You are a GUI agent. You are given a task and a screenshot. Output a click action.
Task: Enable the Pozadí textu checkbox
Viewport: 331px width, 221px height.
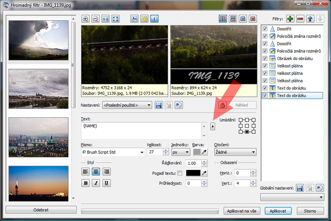(x=179, y=173)
